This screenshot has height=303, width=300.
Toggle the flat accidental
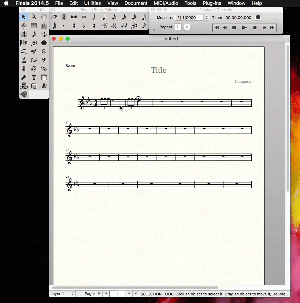click(x=84, y=26)
